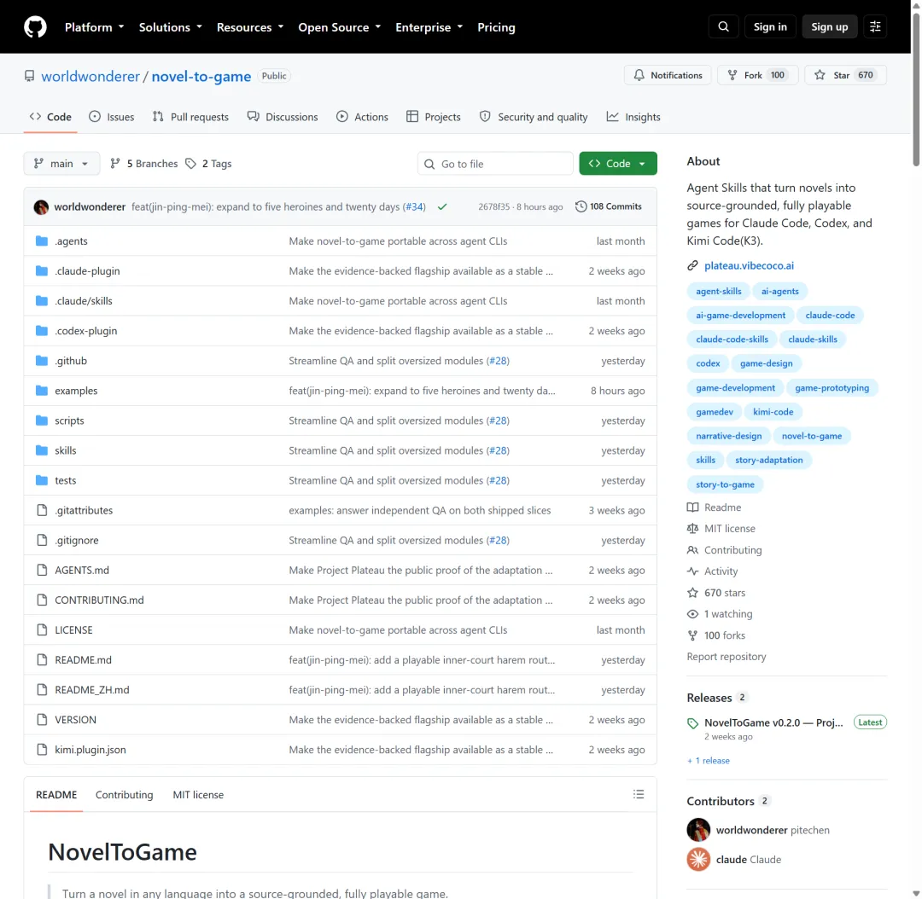Fork the novel-to-game repository

coord(757,75)
